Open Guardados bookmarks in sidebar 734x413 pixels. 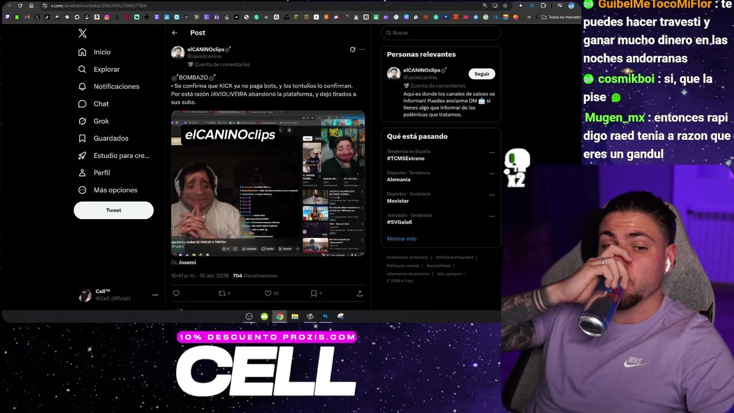pyautogui.click(x=103, y=138)
